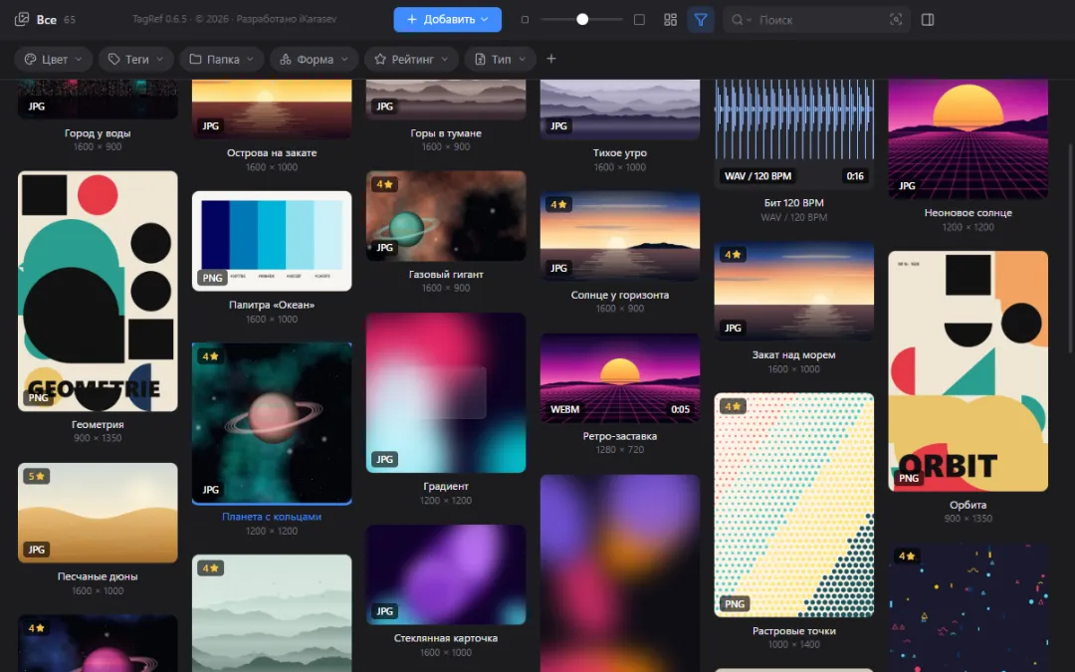Viewport: 1075px width, 672px height.
Task: Select the Неоновое солнце thumbnail
Action: tap(968, 139)
